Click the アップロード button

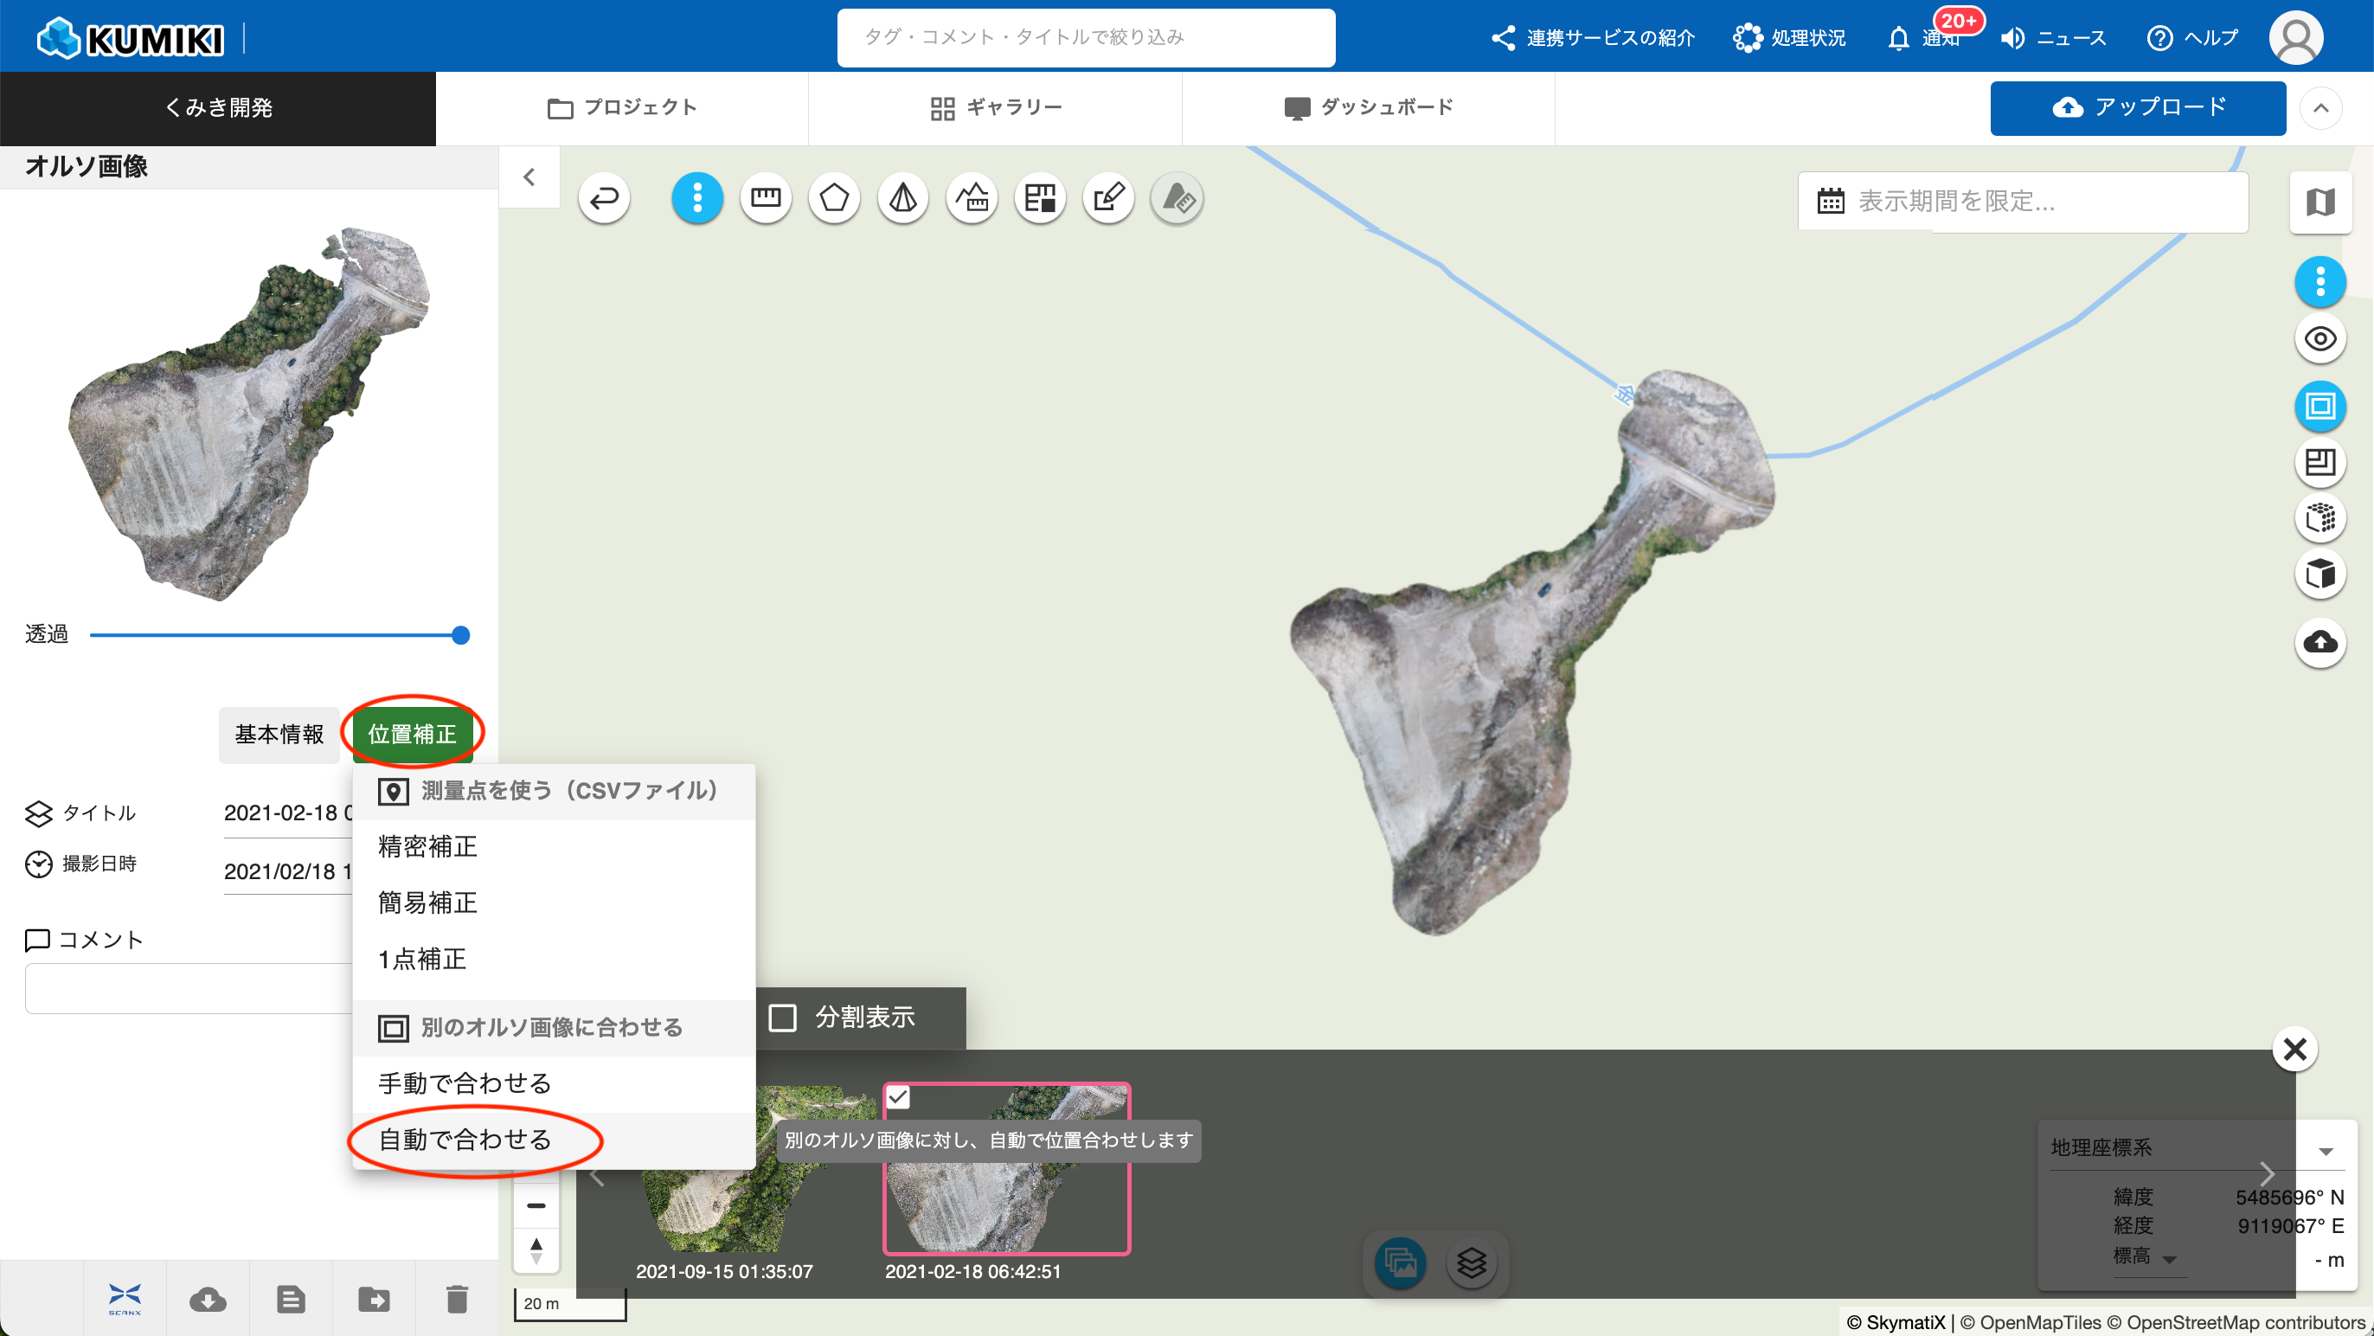2137,108
